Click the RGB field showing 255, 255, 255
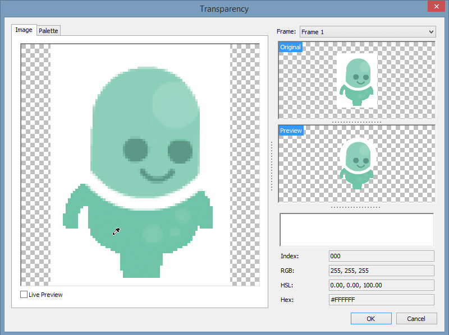The height and width of the screenshot is (335, 449). [x=381, y=271]
